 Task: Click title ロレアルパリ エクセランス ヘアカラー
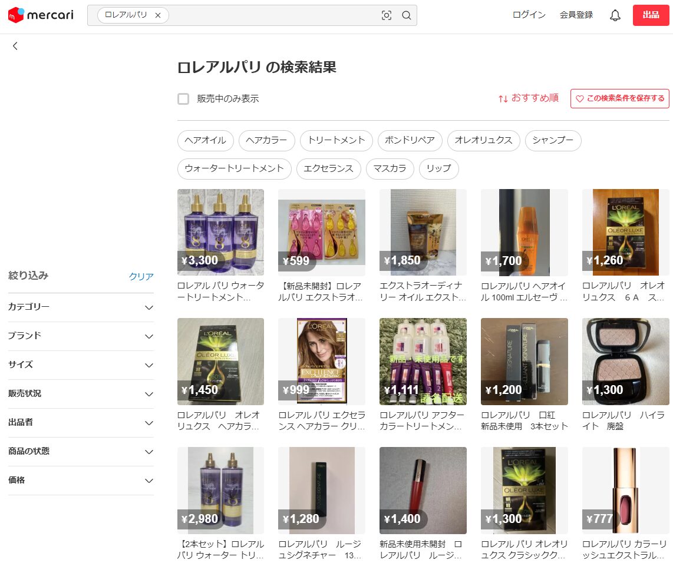pos(322,420)
